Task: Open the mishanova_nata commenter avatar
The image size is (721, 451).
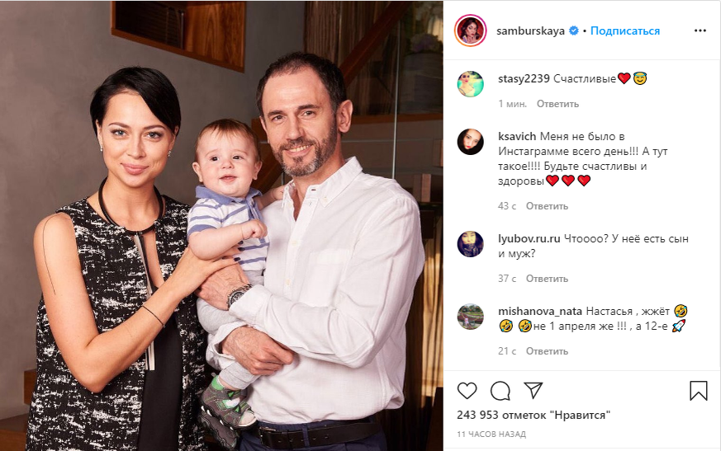Action: [470, 317]
